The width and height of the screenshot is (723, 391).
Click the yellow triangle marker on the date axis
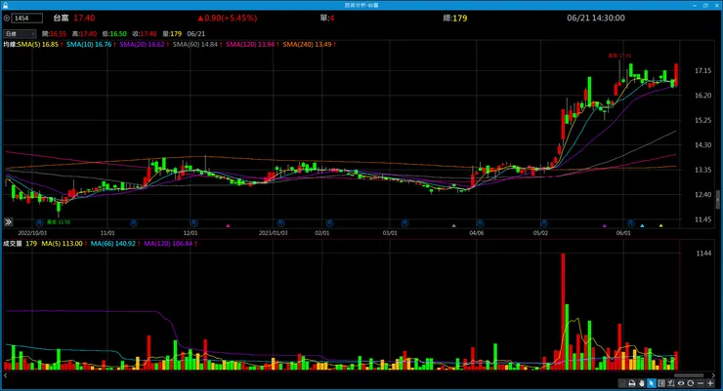click(660, 226)
